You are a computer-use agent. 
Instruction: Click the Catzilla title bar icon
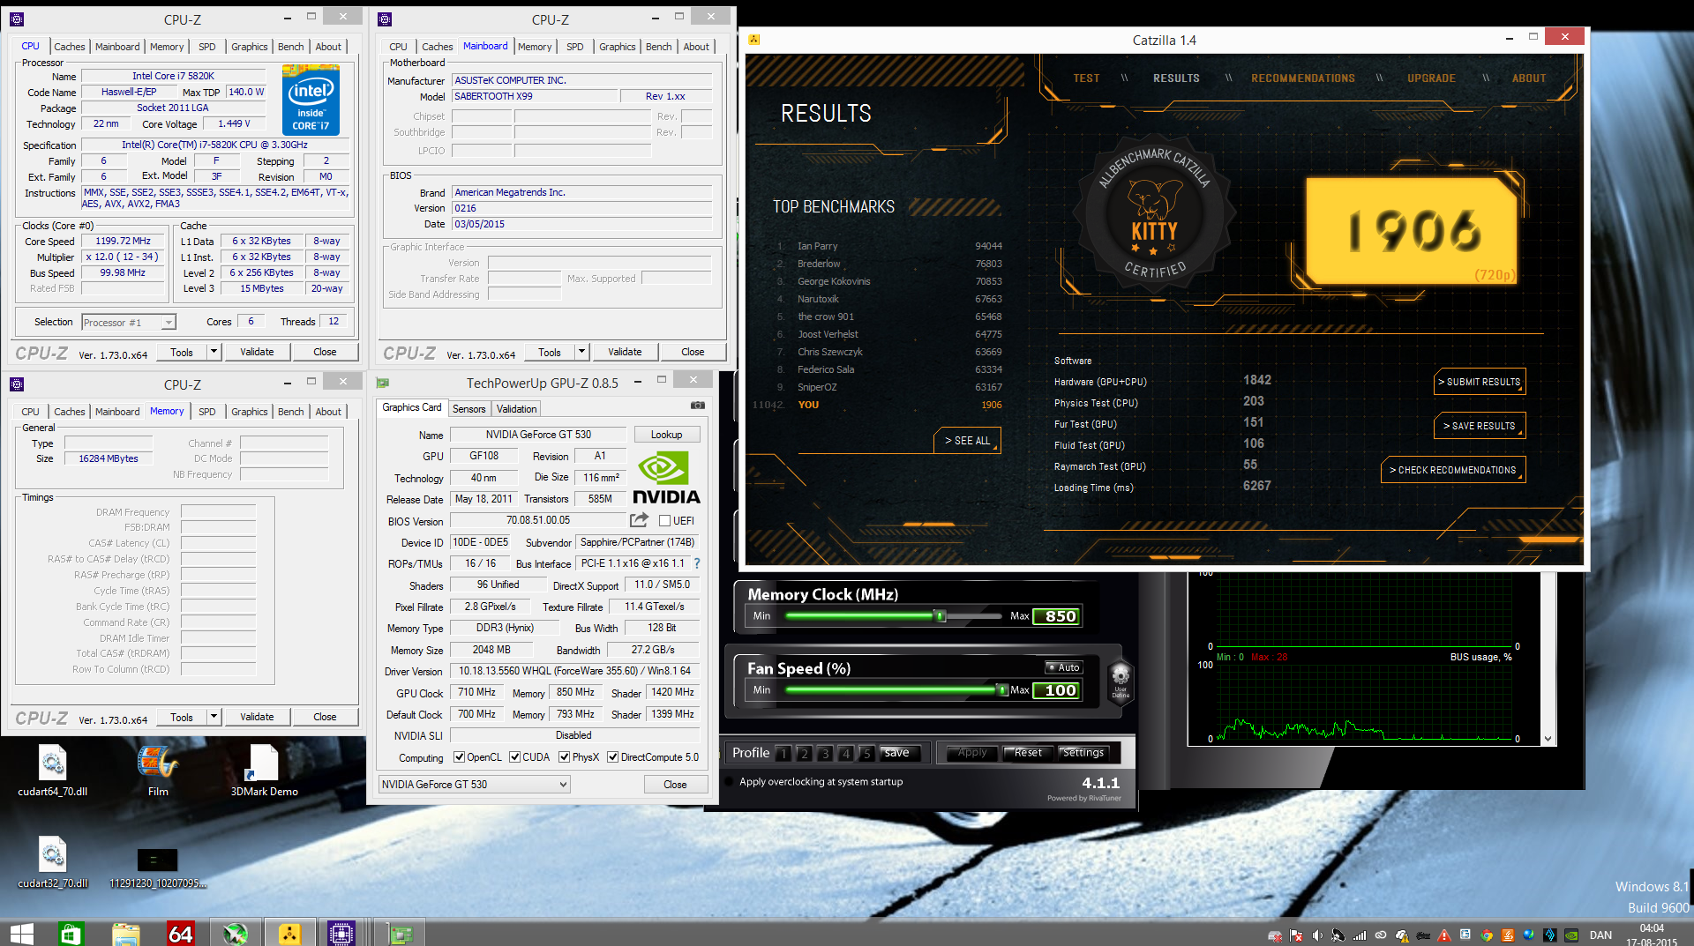click(x=754, y=40)
